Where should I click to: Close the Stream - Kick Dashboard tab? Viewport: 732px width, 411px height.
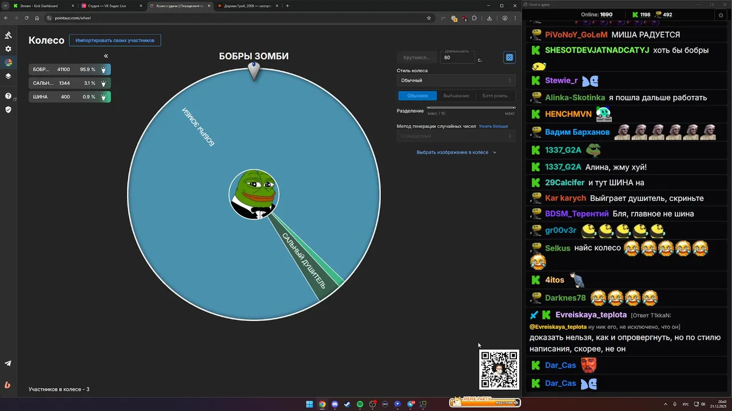73,6
